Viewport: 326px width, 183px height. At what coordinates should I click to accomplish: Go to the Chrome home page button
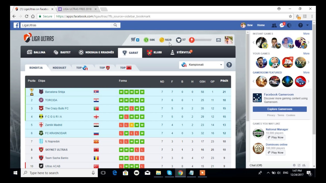coord(33,16)
